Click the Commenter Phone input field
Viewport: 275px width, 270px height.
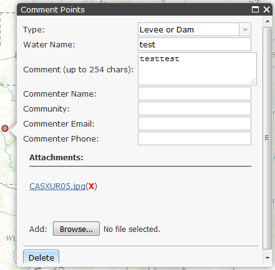click(x=195, y=138)
